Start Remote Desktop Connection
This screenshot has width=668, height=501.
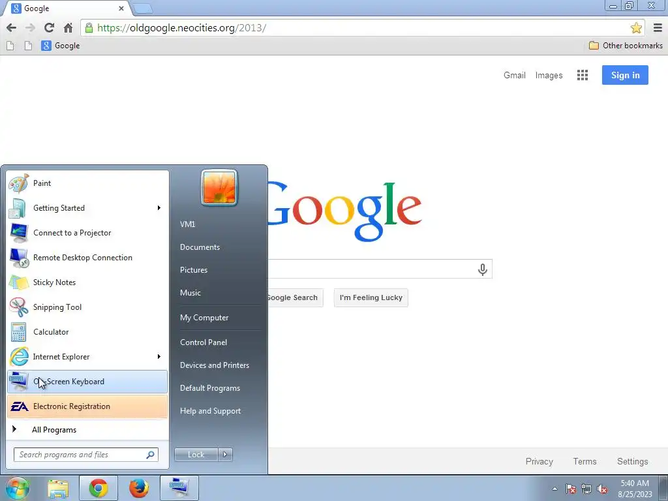pyautogui.click(x=87, y=257)
